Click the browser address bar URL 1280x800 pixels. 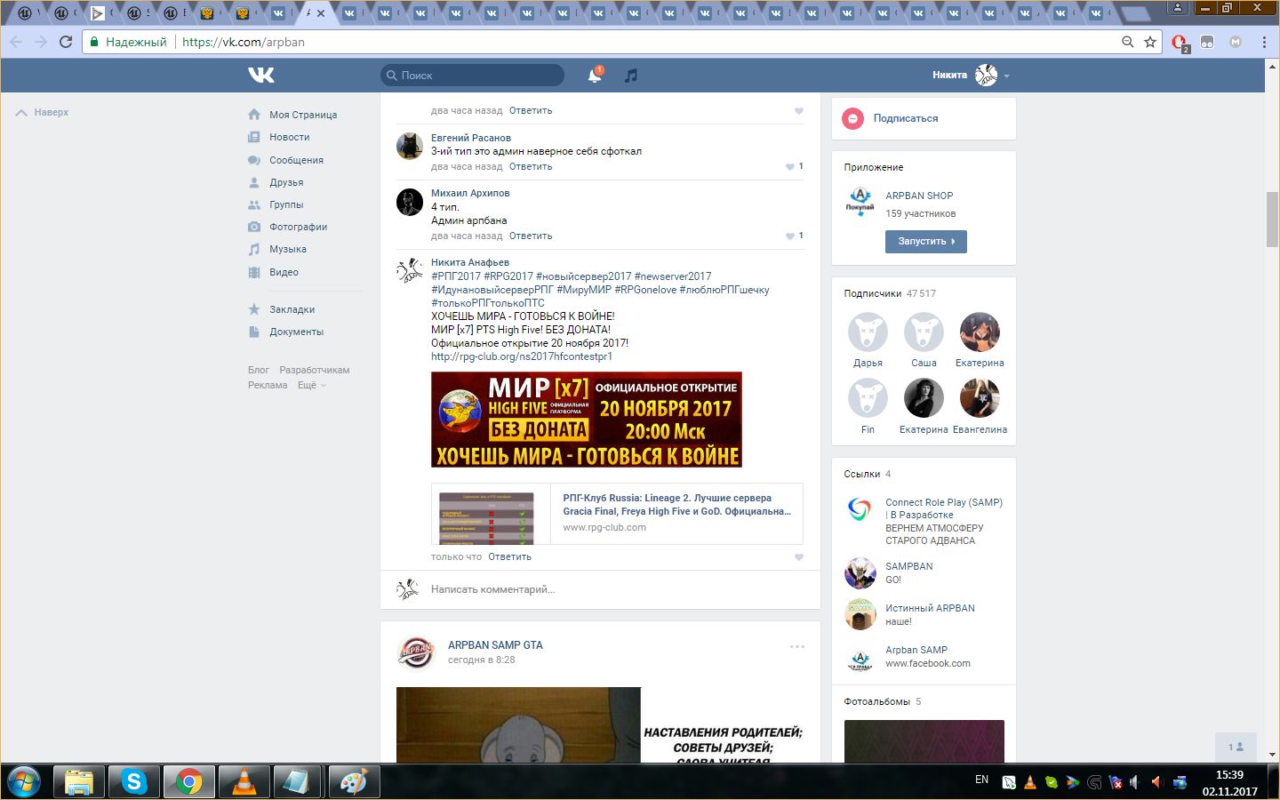pyautogui.click(x=244, y=42)
